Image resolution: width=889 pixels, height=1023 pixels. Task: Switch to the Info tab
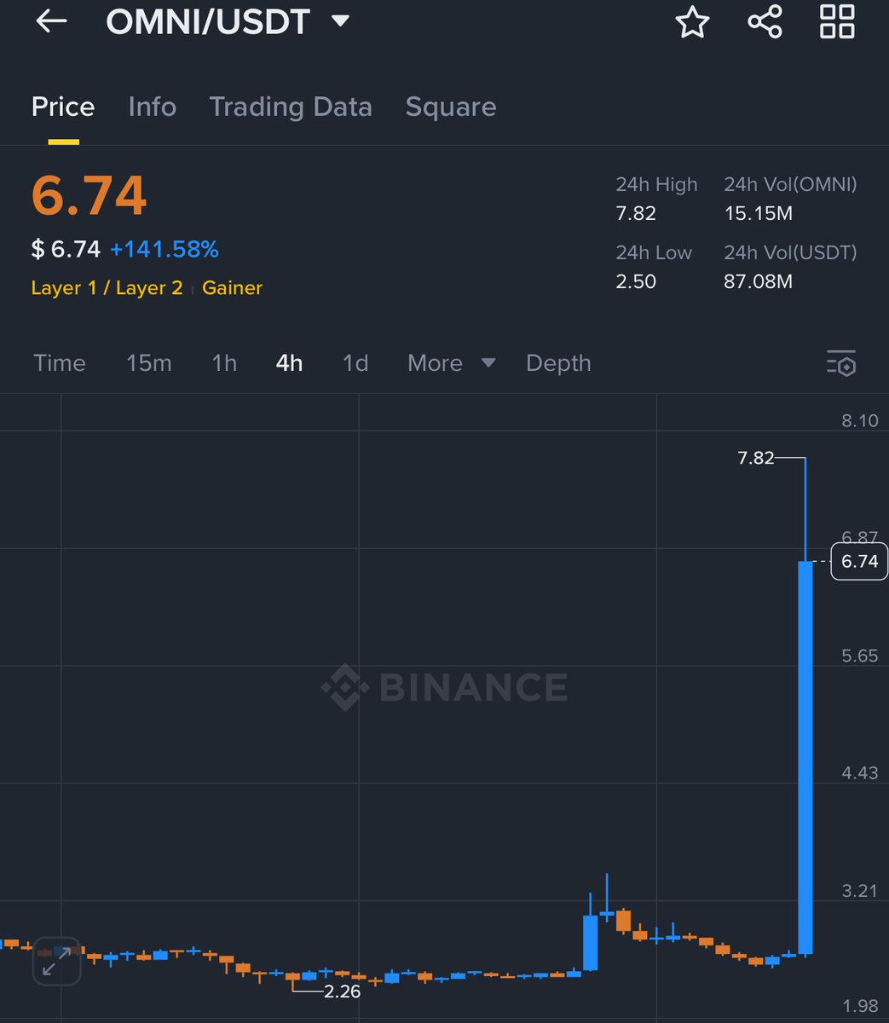[x=153, y=107]
